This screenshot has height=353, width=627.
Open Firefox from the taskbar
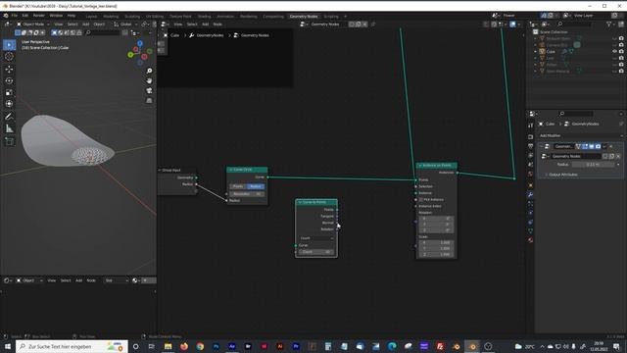pyautogui.click(x=184, y=346)
